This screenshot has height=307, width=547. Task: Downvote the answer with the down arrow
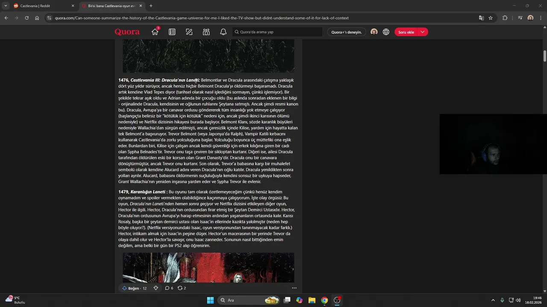pyautogui.click(x=156, y=288)
